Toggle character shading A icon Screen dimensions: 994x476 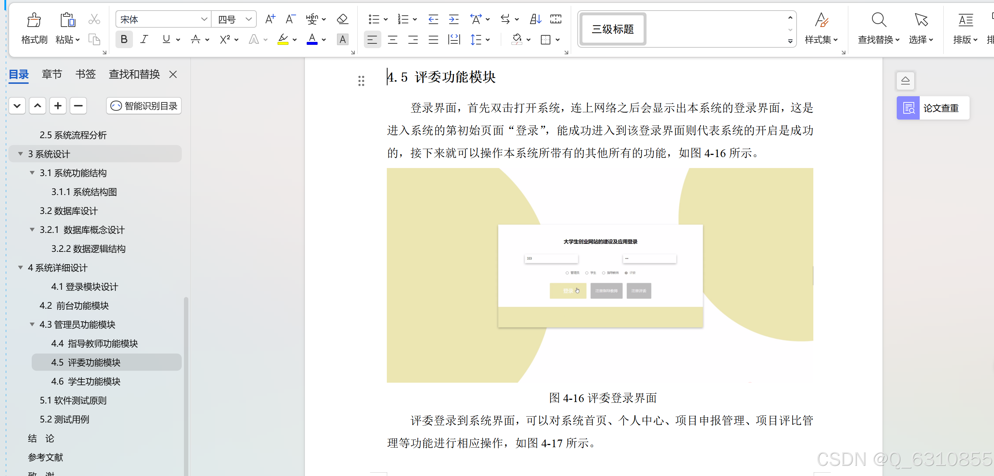342,39
